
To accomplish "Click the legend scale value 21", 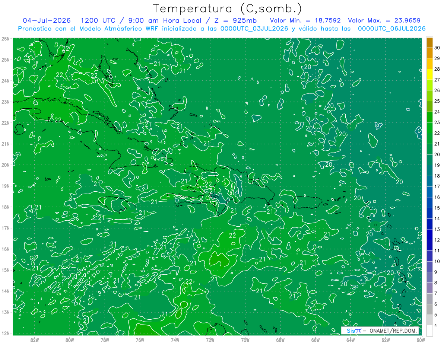I will 437,144.
